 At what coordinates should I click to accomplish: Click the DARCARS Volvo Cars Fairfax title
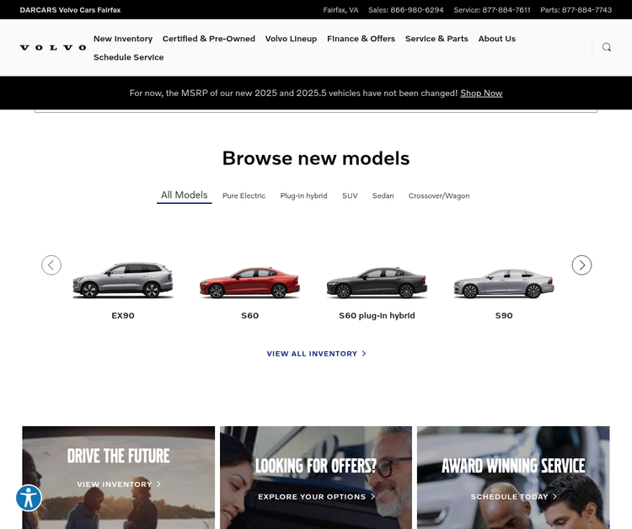70,9
